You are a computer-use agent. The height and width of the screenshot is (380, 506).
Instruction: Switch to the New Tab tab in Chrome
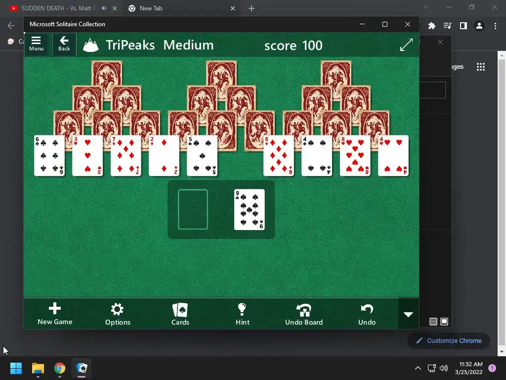pos(151,8)
